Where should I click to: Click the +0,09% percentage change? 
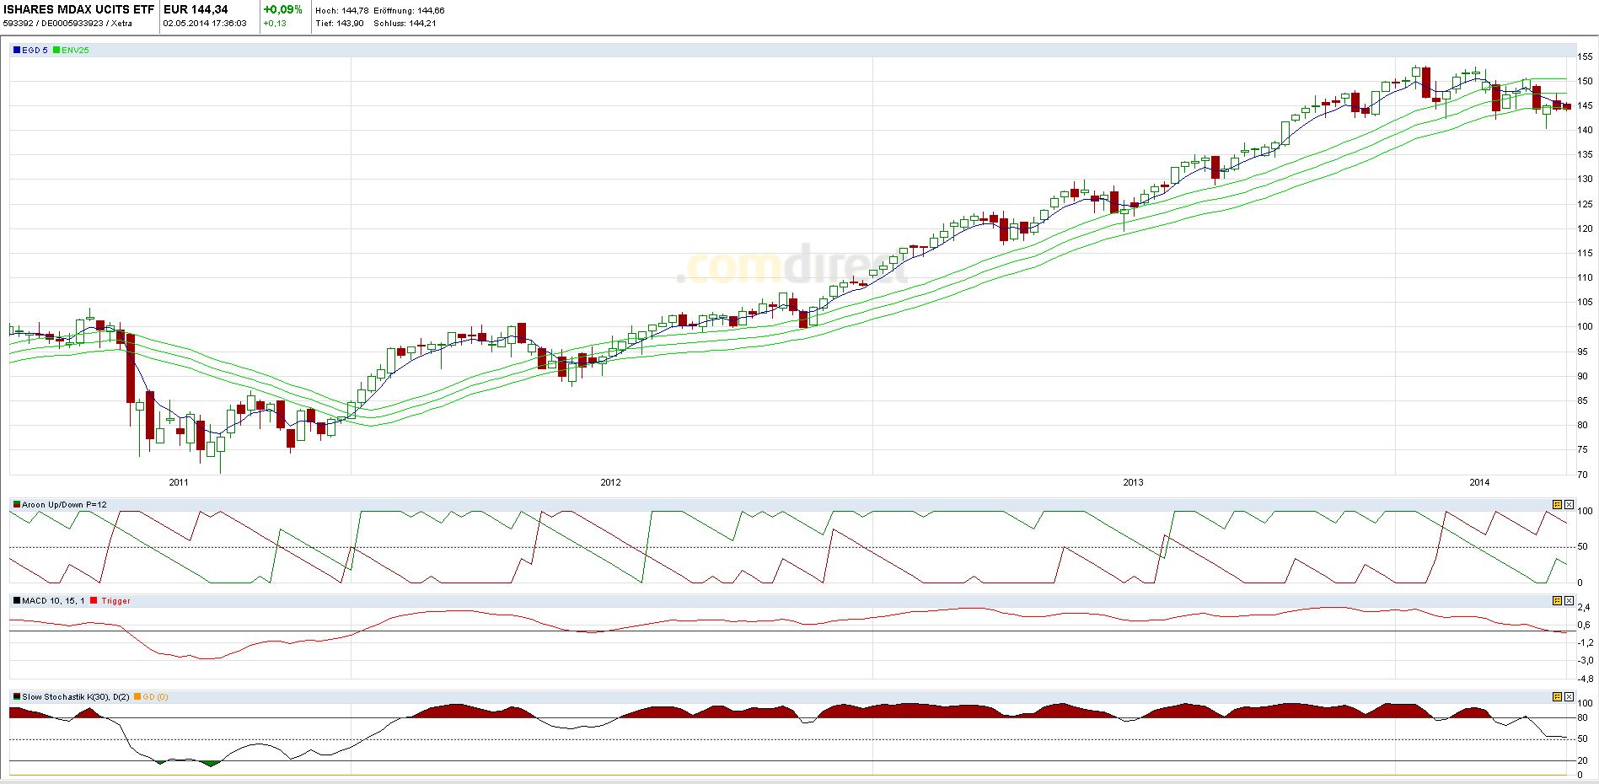point(282,10)
